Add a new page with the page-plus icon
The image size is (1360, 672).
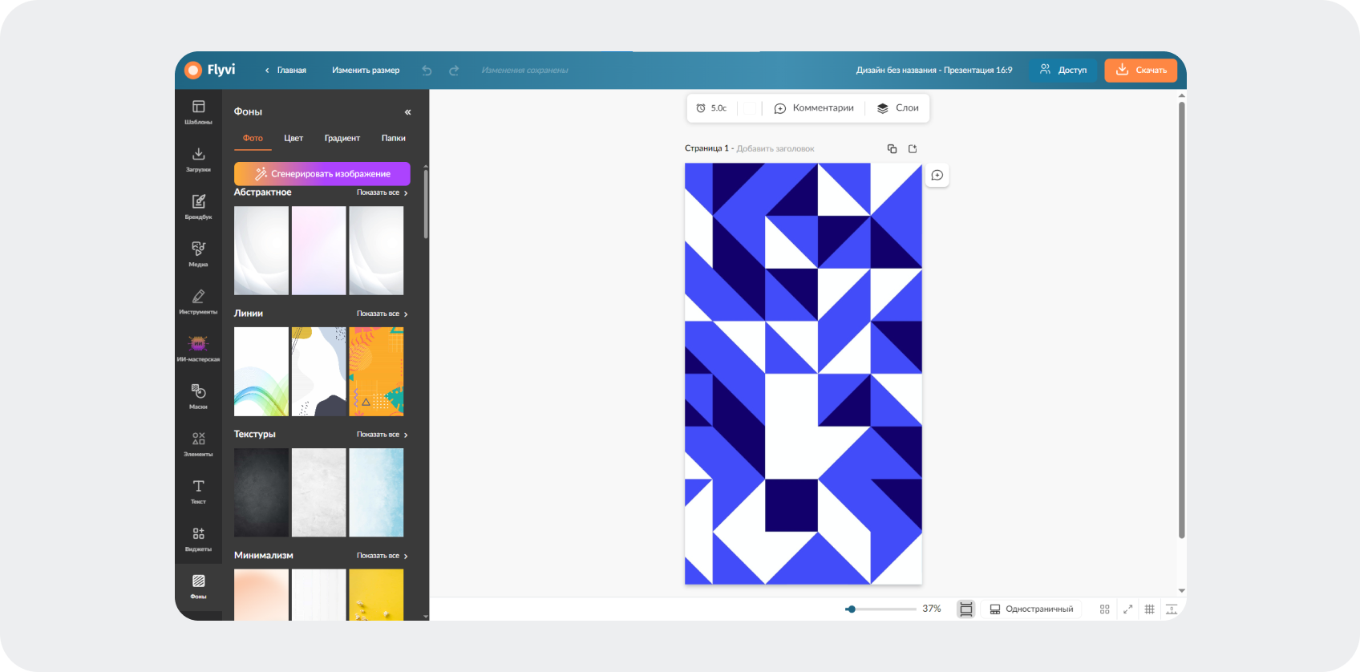coord(913,148)
